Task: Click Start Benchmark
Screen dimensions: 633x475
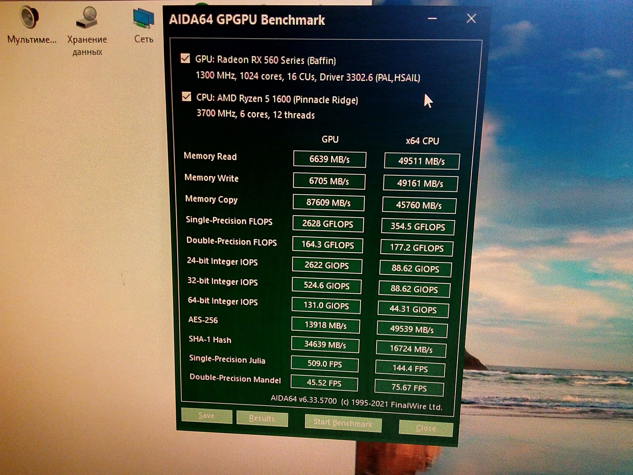Action: coord(343,423)
